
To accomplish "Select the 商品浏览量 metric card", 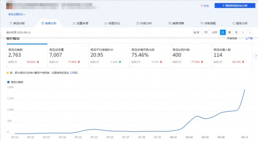I will click(x=68, y=56).
